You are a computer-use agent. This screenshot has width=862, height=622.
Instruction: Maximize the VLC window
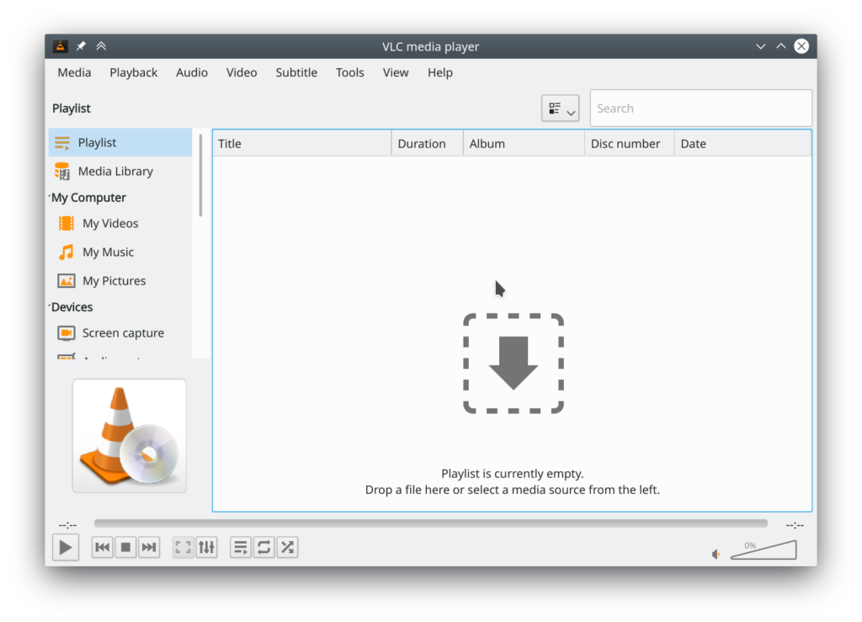(781, 46)
